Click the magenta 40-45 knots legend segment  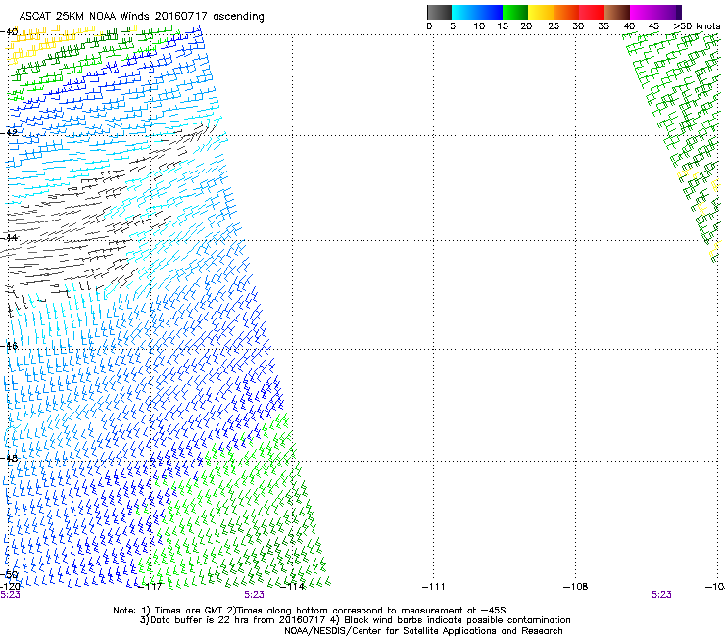[x=643, y=12]
